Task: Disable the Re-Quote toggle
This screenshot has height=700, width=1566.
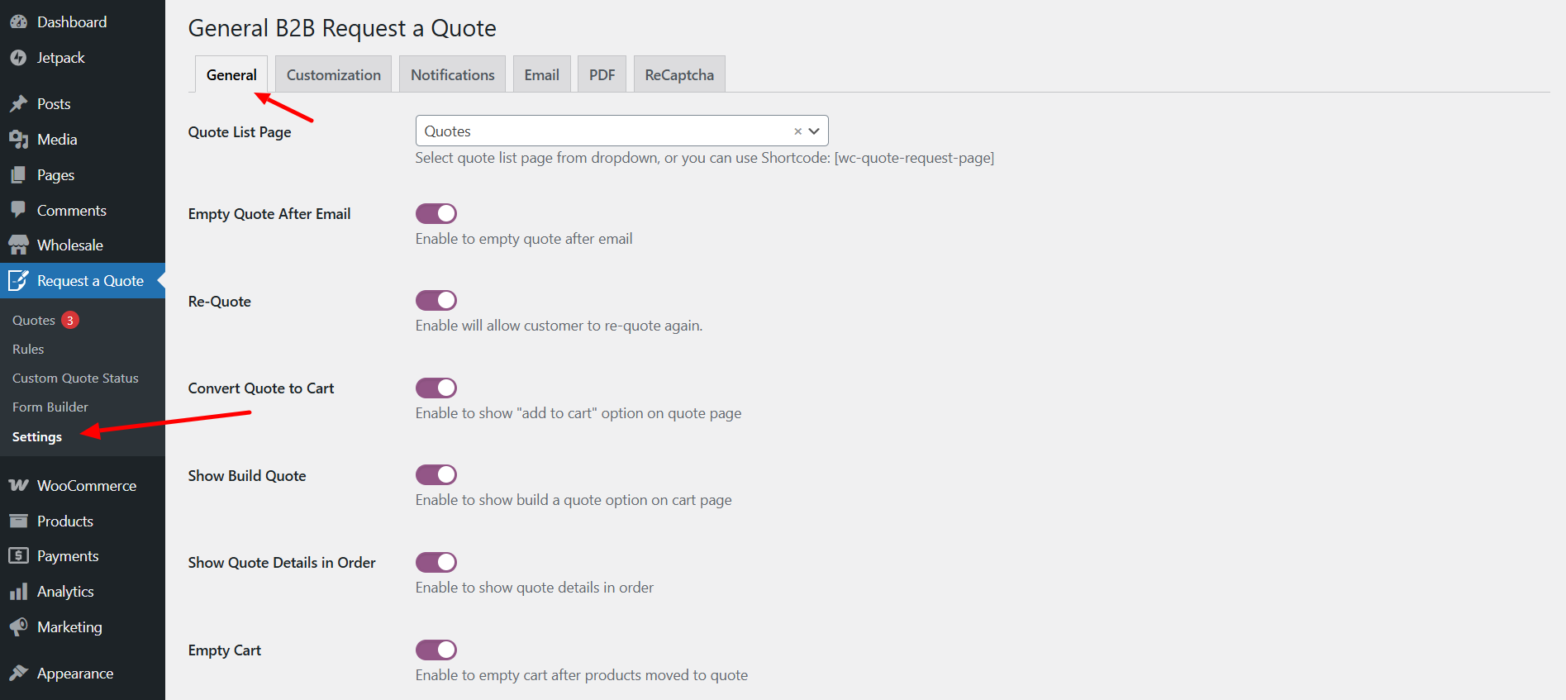Action: click(x=436, y=300)
